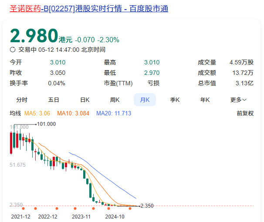Click the 市盈(TTM) value 亏损
The height and width of the screenshot is (222, 264).
(x=153, y=83)
